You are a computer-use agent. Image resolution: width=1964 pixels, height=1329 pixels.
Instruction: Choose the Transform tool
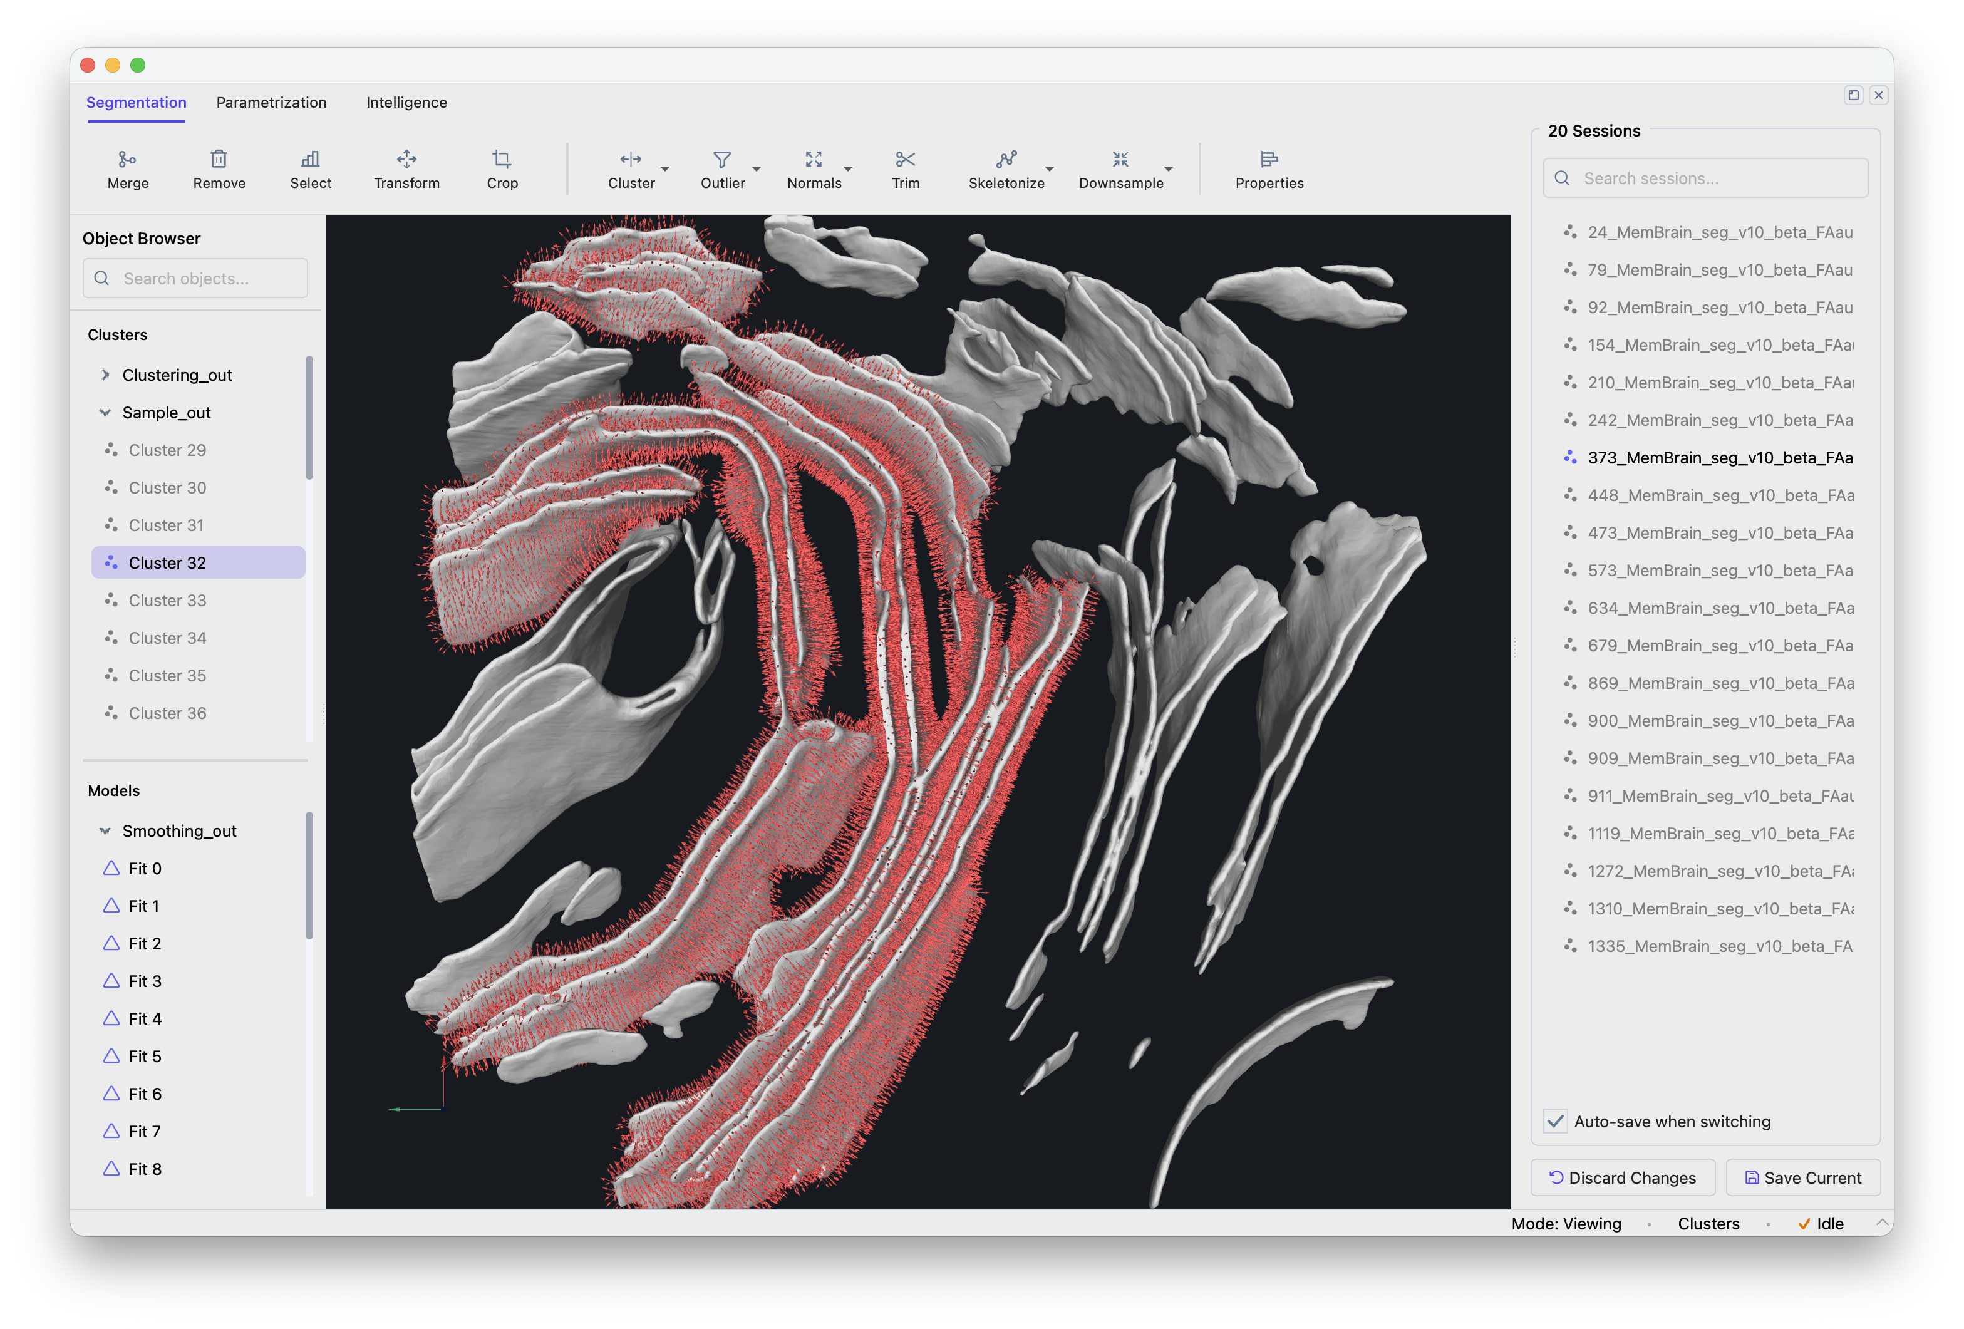coord(406,160)
